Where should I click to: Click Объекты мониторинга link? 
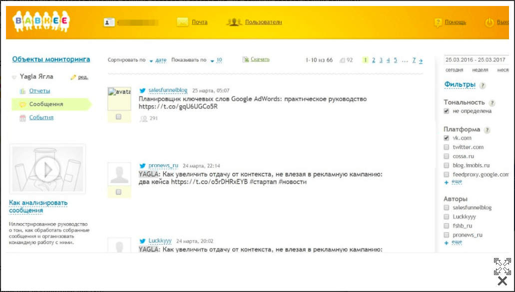click(x=51, y=59)
